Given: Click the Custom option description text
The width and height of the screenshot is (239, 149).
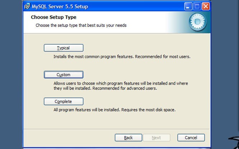Looking at the screenshot, I should point(121,86).
